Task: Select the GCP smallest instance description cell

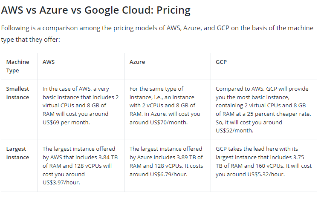Action: coord(263,109)
